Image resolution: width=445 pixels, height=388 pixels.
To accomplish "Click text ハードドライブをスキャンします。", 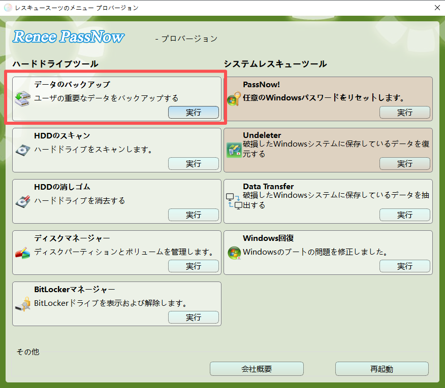I will click(93, 149).
